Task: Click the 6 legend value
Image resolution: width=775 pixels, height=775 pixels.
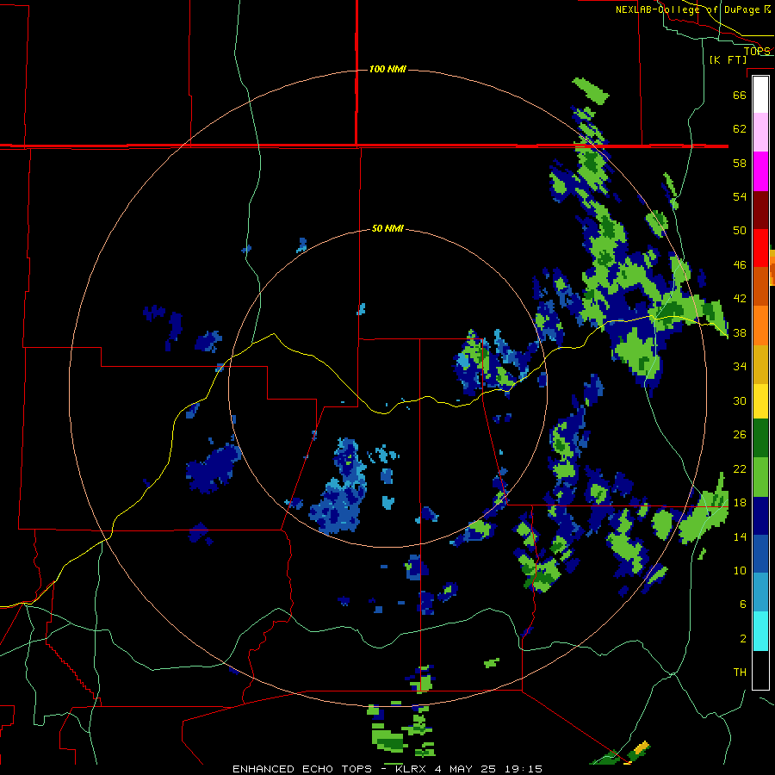Action: click(743, 604)
